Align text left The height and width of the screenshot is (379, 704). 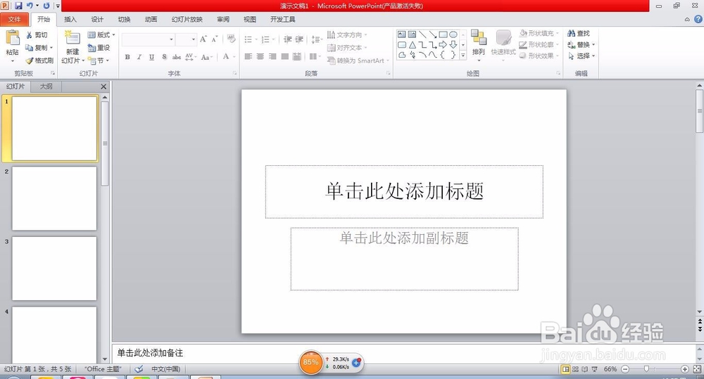tap(248, 56)
